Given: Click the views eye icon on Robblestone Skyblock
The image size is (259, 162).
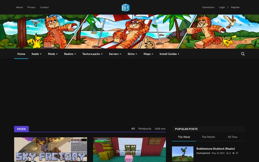Looking at the screenshot, I should point(234,153).
